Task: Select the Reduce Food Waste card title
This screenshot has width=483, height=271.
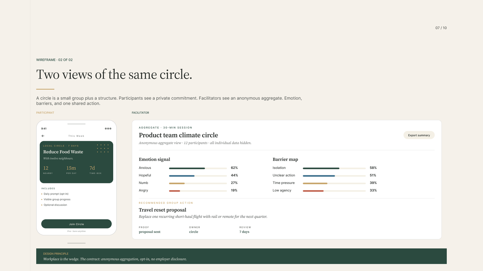Action: click(x=63, y=152)
